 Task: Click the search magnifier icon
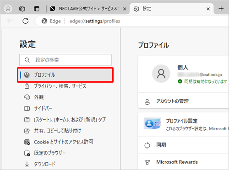(27, 60)
